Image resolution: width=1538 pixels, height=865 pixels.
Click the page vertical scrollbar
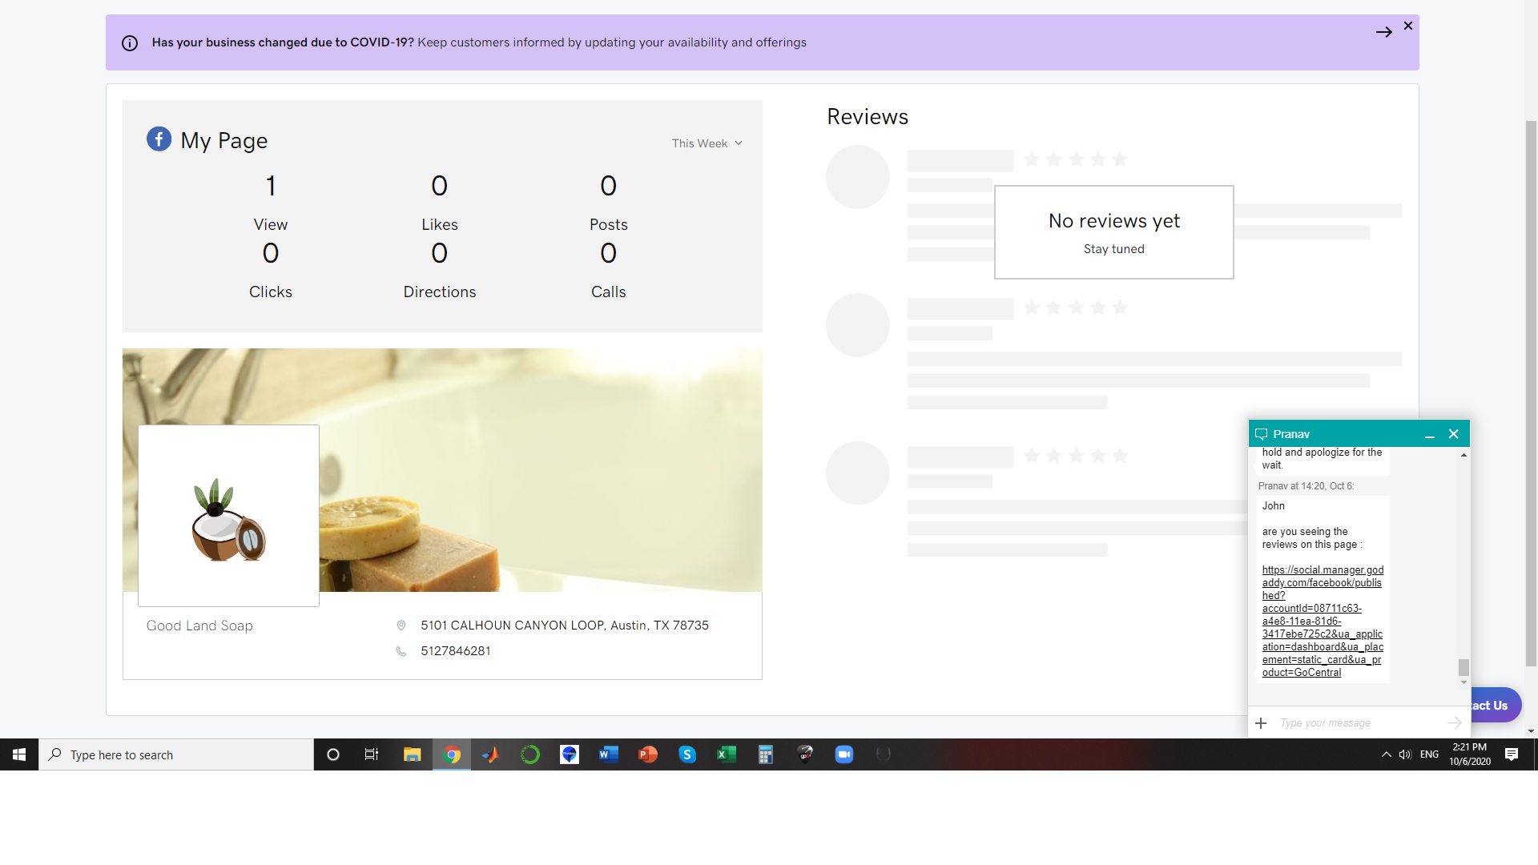click(x=1531, y=392)
